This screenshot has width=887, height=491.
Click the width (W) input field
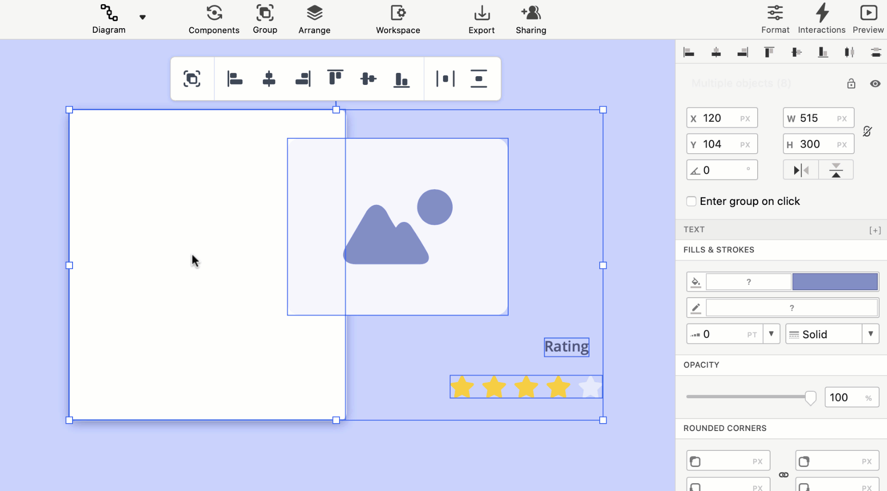pyautogui.click(x=818, y=118)
